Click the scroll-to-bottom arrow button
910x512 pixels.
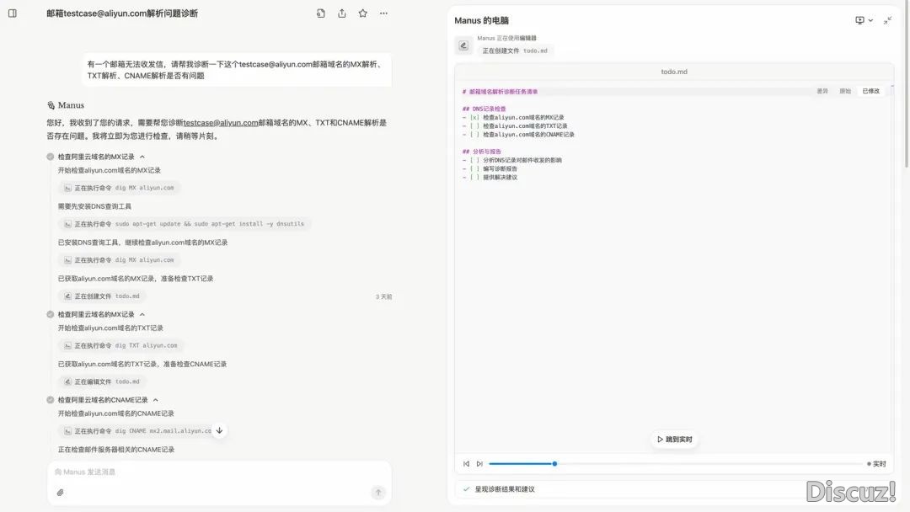click(219, 430)
